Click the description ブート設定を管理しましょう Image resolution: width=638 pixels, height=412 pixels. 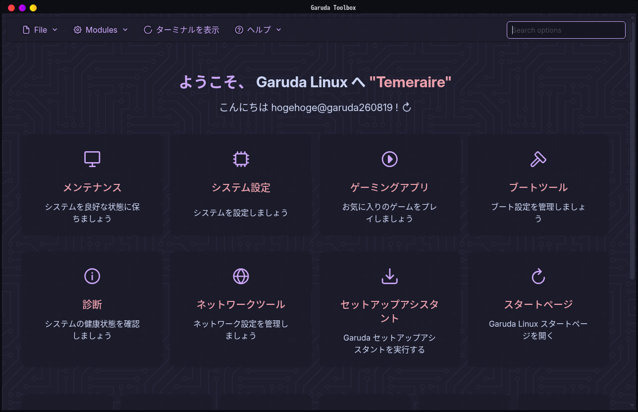point(538,213)
